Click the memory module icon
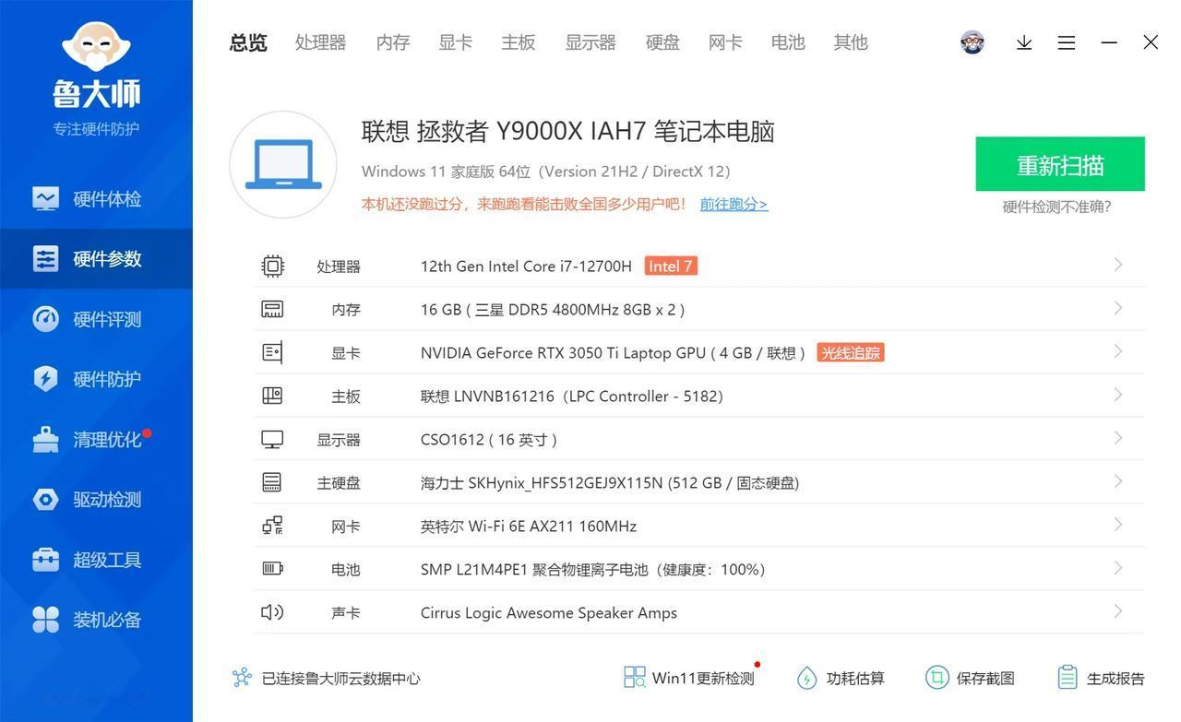1181x722 pixels. [272, 309]
